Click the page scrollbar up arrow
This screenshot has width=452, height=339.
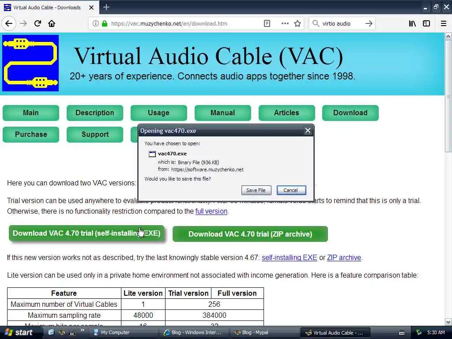point(448,37)
